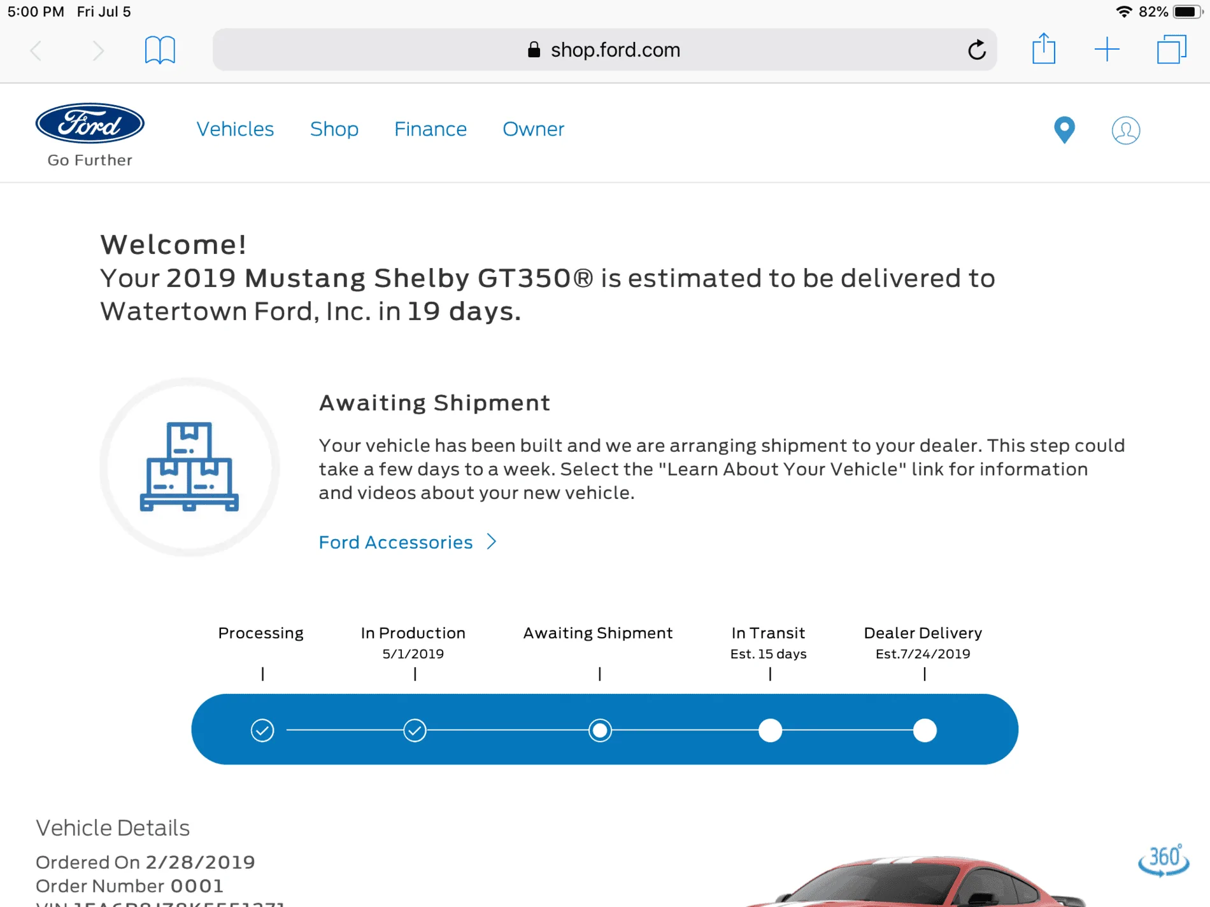Open the Shop menu
The width and height of the screenshot is (1210, 907).
point(334,129)
